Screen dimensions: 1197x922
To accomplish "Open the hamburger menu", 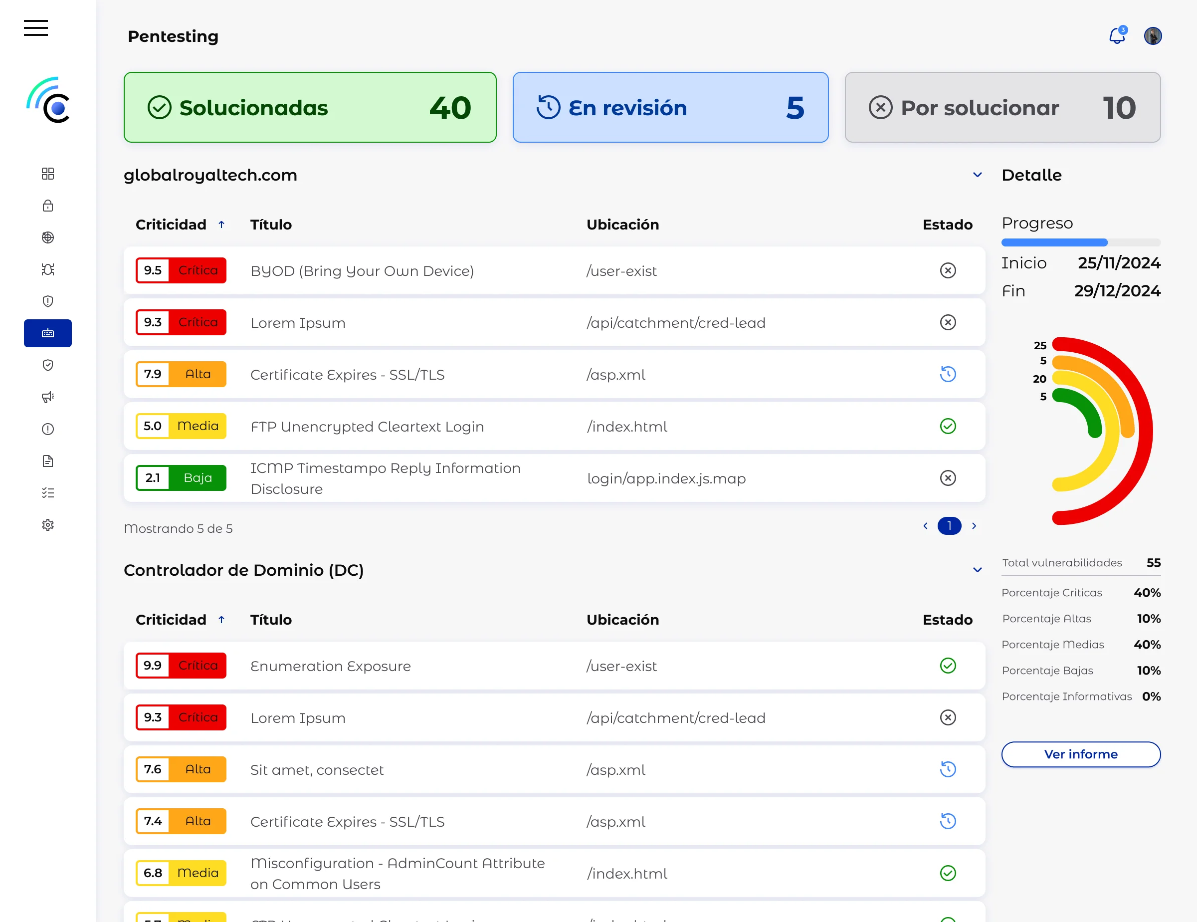I will [35, 27].
